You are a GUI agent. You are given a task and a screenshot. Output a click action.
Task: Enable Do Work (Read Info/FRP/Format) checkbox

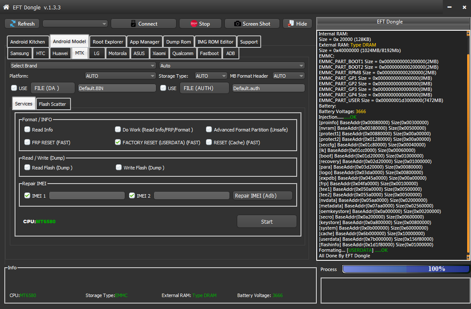[118, 129]
